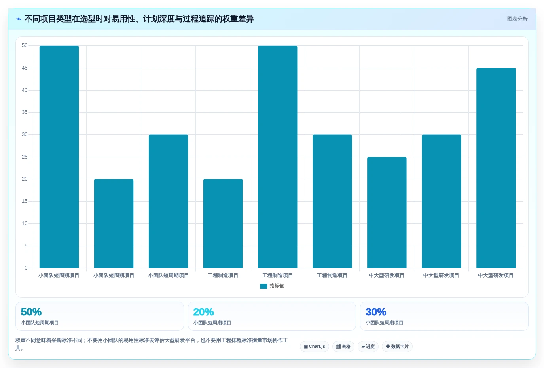Click the y-axis tick label 15
Image resolution: width=544 pixels, height=368 pixels.
point(25,202)
